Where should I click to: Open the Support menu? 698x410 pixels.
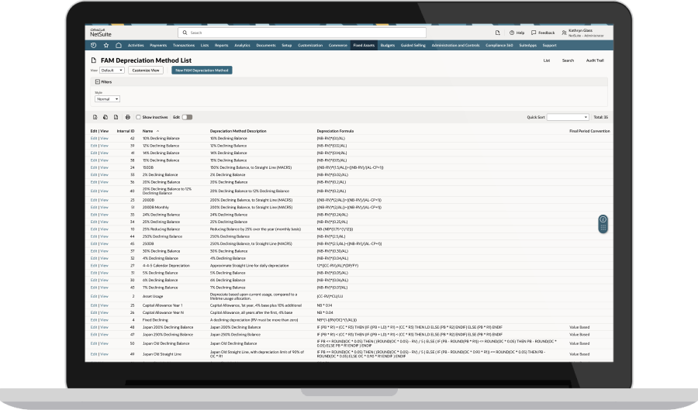click(549, 46)
